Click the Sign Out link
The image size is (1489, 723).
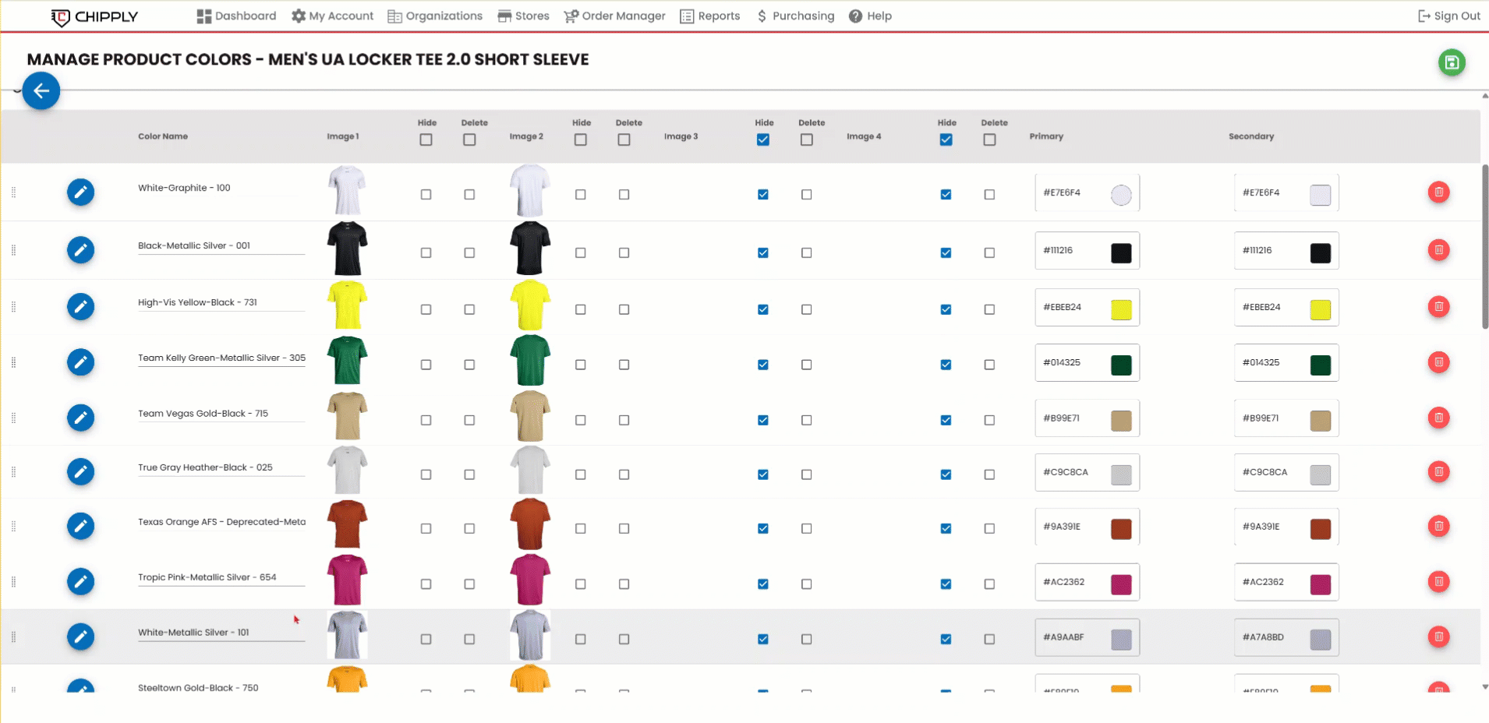[x=1448, y=16]
